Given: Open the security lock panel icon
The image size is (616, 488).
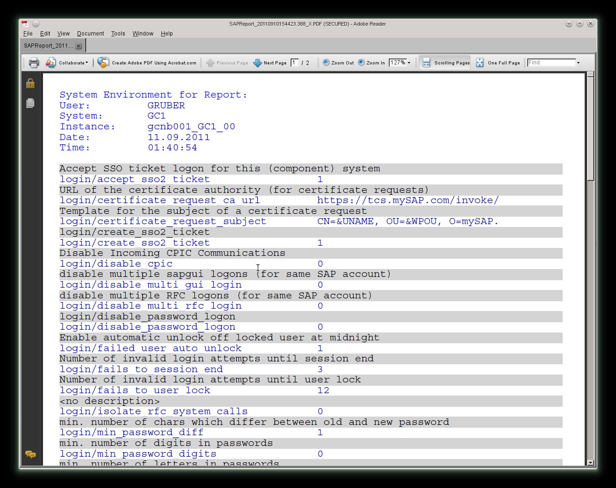Looking at the screenshot, I should pos(30,84).
